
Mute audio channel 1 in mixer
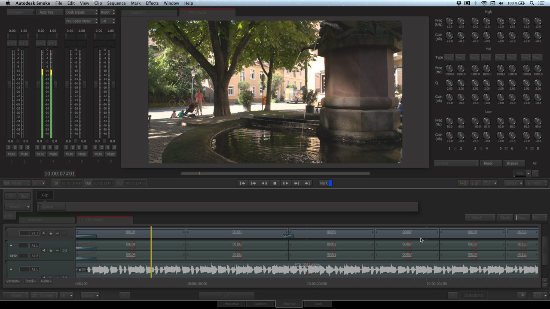(x=12, y=154)
